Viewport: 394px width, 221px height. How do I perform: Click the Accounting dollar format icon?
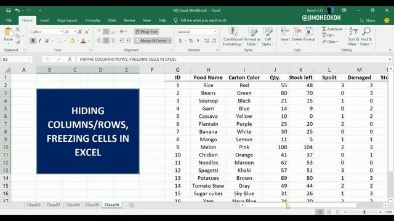[180, 41]
